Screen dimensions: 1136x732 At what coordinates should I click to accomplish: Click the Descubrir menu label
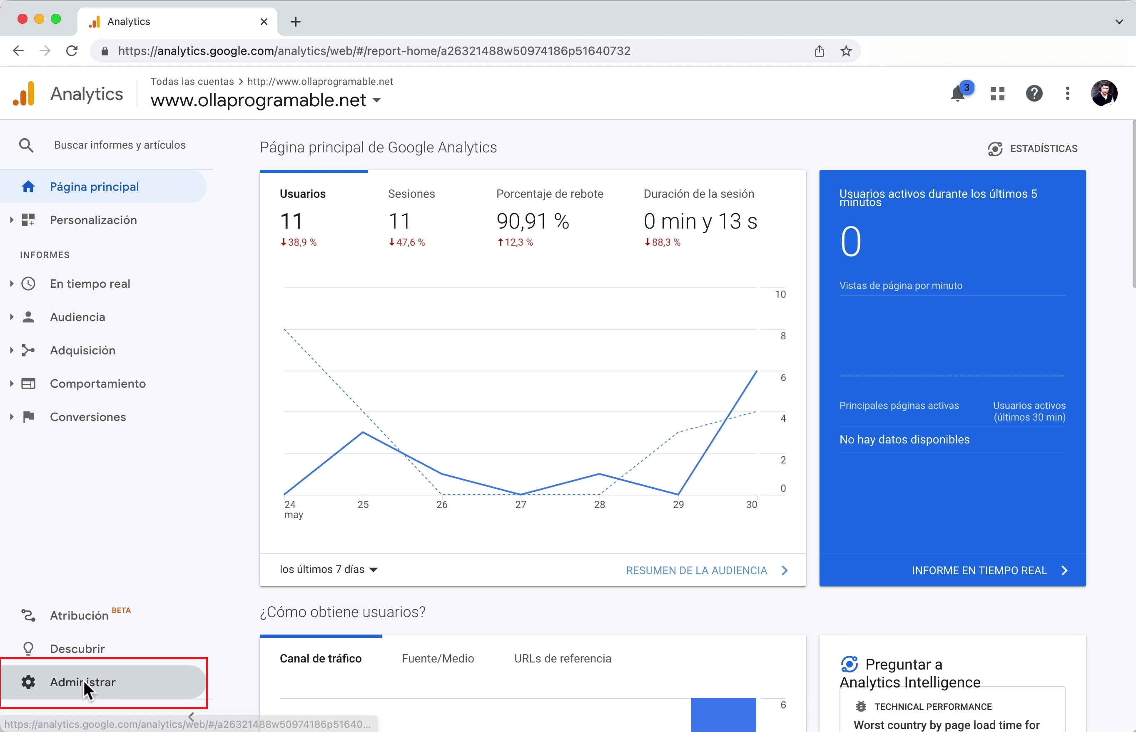pyautogui.click(x=77, y=649)
